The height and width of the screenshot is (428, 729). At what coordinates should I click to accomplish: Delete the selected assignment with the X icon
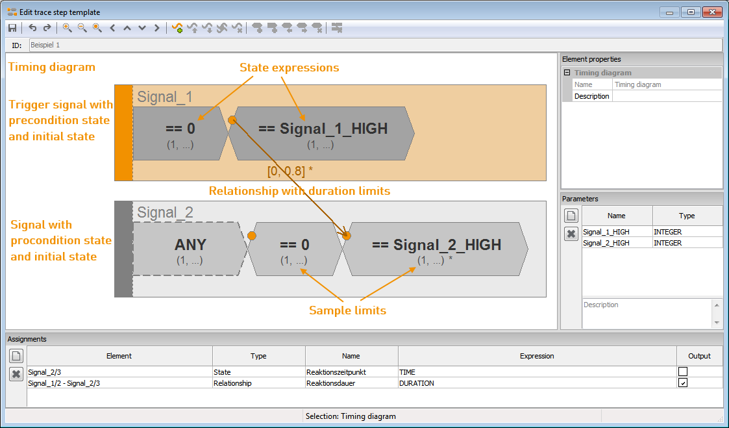point(16,373)
